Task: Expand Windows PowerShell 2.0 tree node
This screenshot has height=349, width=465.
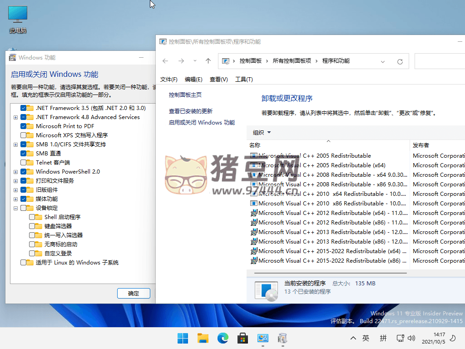Action: (16, 172)
